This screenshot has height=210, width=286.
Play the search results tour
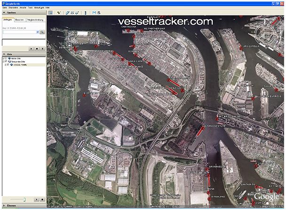(x=31, y=49)
